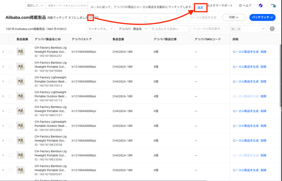Click the search magnifier in keyword input field

point(154,29)
